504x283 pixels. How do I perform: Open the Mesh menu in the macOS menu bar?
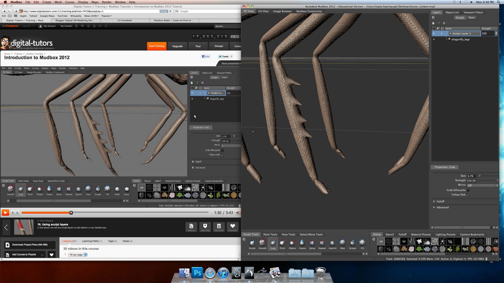[x=58, y=2]
